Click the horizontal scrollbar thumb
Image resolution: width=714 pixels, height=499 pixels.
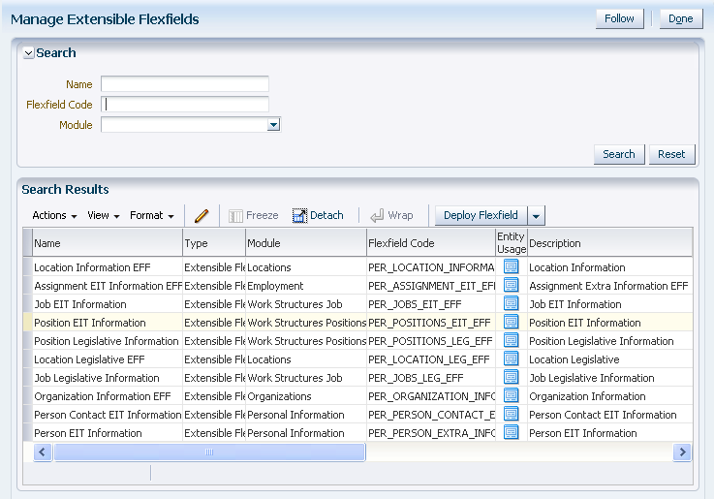(209, 452)
